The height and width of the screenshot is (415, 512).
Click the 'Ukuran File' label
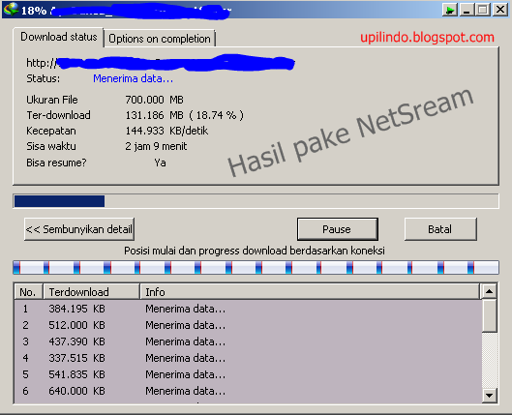[x=52, y=100]
